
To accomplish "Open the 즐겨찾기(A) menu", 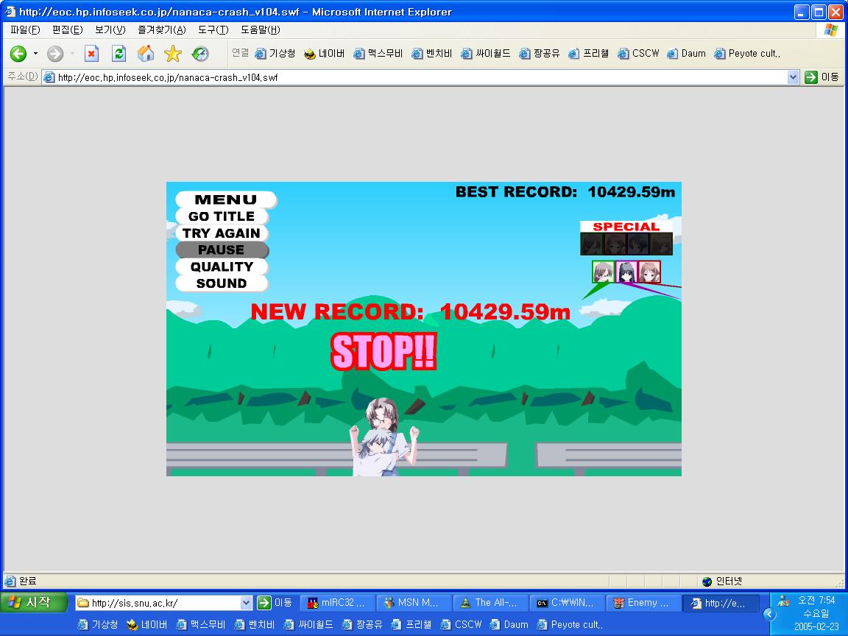I will (x=162, y=30).
